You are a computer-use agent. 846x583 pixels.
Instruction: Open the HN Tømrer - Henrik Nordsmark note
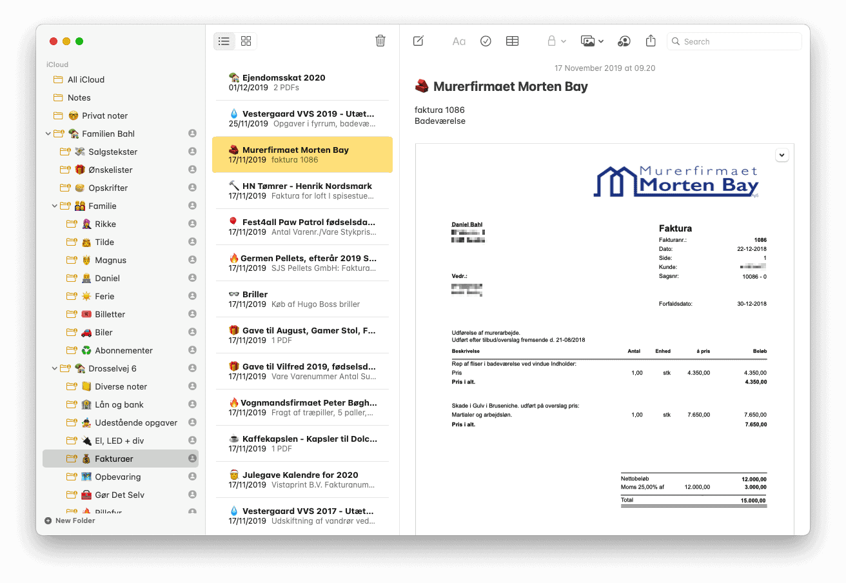click(302, 190)
